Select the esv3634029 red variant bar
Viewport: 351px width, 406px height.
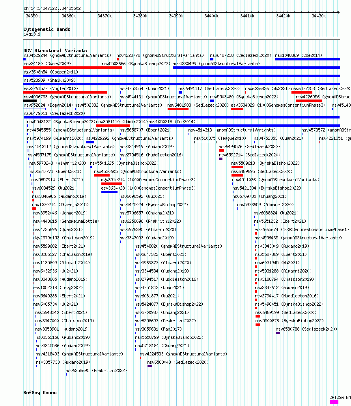[x=237, y=109]
